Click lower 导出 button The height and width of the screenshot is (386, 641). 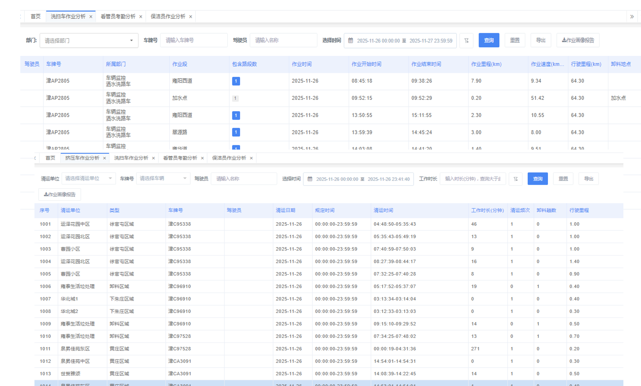(589, 179)
